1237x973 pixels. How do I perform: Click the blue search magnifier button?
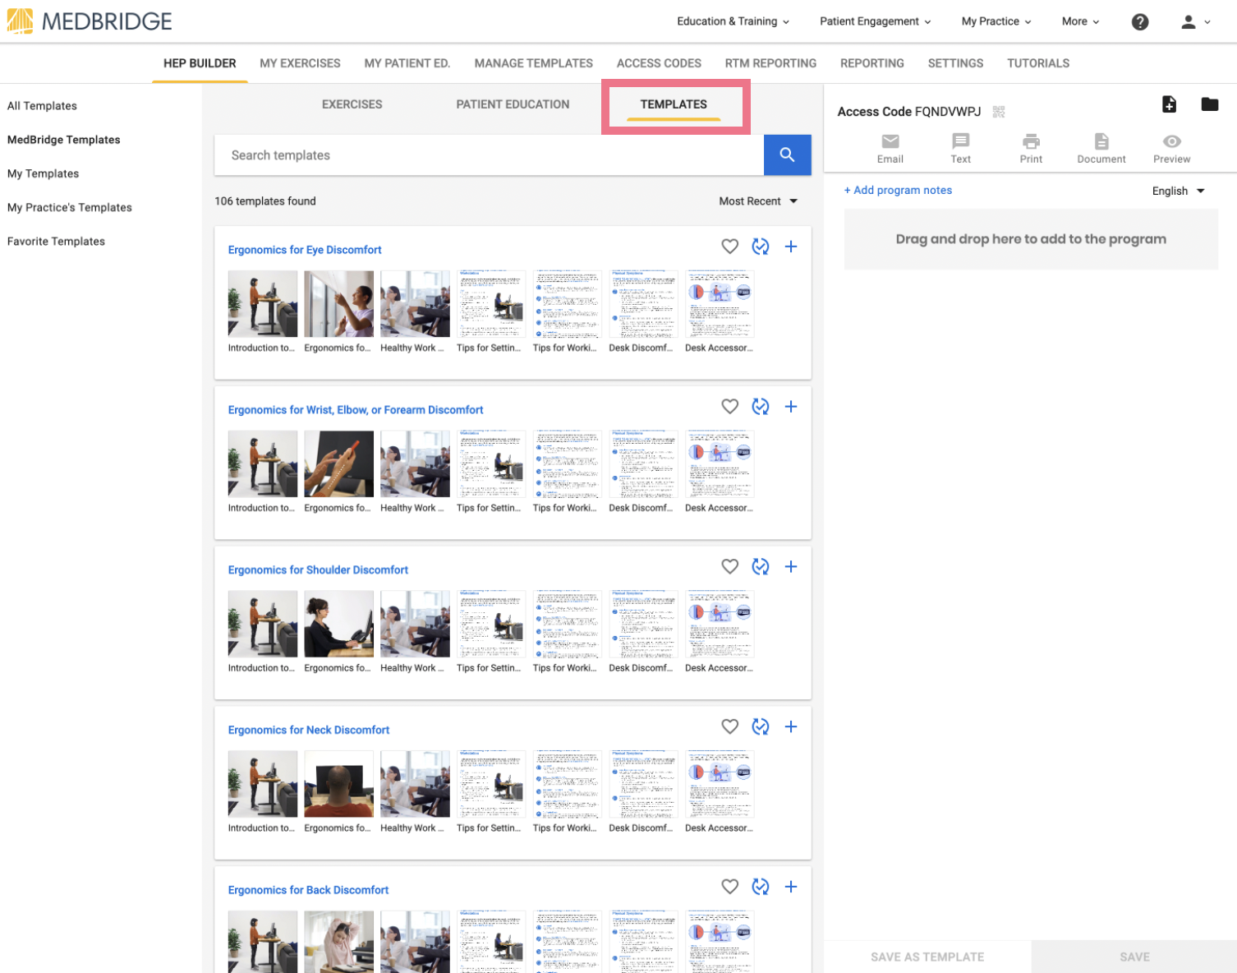787,154
